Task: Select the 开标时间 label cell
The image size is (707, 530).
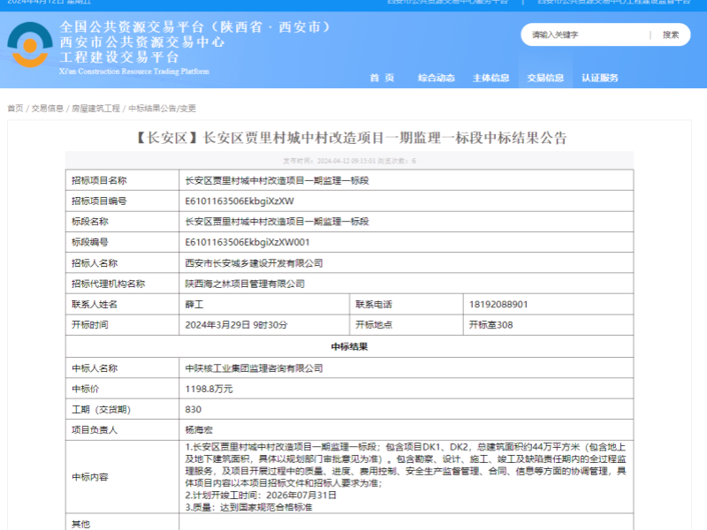Action: pos(122,325)
